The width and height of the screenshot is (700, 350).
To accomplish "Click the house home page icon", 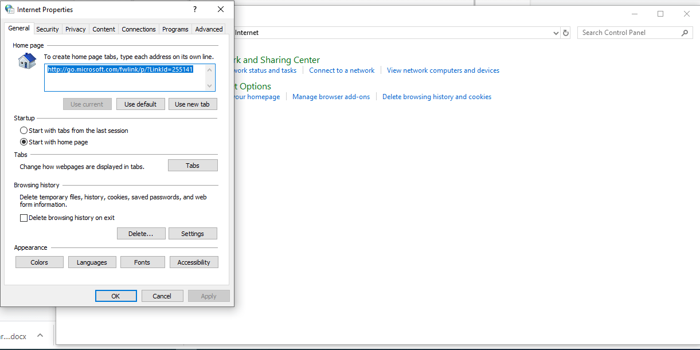I will tap(26, 61).
